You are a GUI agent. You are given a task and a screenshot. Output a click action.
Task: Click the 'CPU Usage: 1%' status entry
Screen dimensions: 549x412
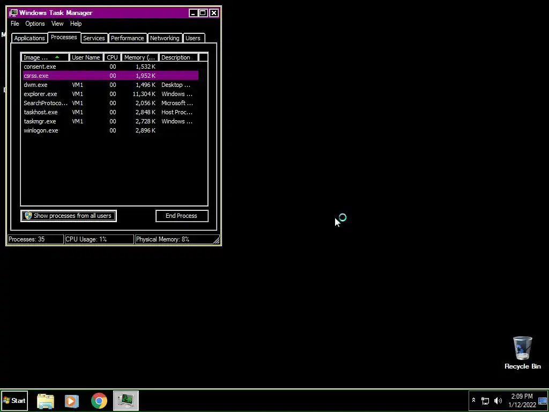point(99,239)
